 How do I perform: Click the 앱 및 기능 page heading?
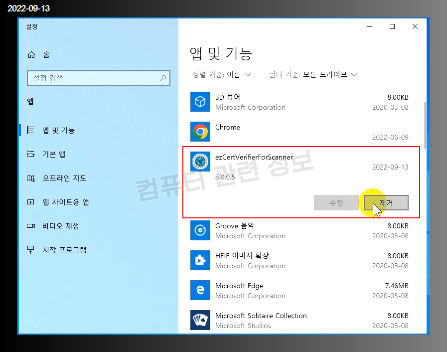tap(221, 54)
